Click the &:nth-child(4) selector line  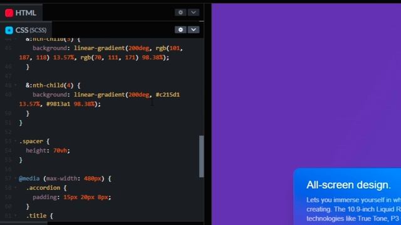(x=53, y=85)
